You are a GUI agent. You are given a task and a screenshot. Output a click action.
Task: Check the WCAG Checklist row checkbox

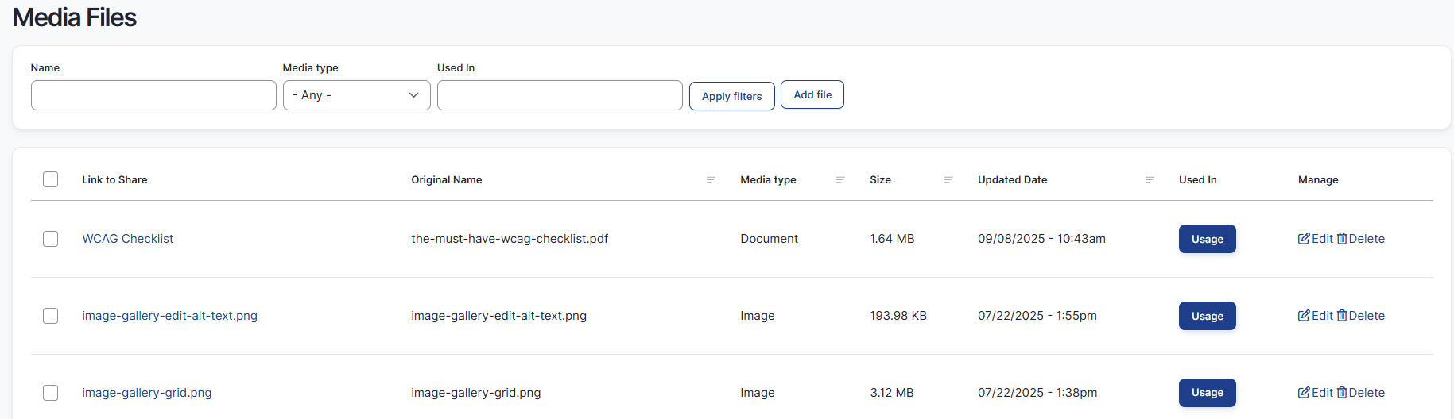tap(51, 239)
